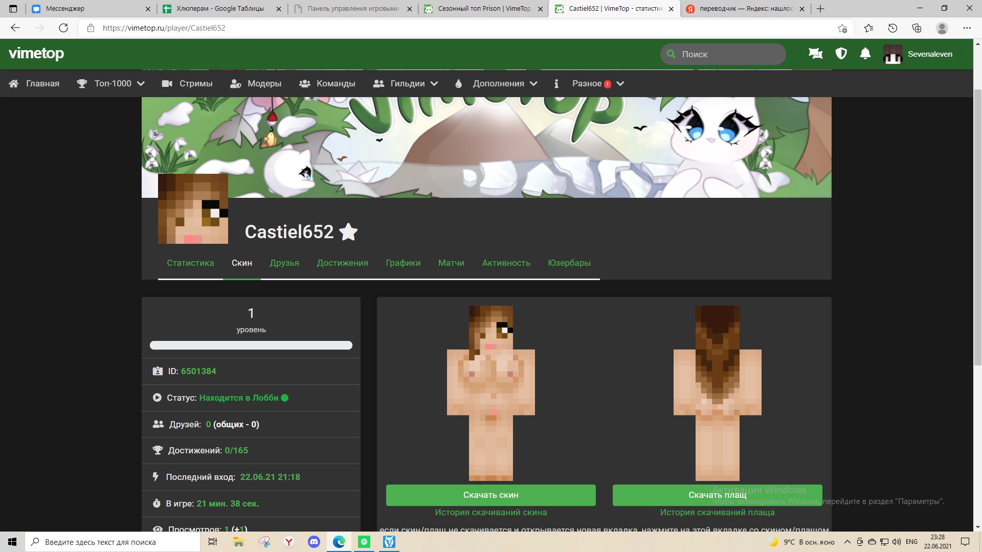The image size is (982, 552).
Task: Focus the Поиск search field
Action: point(723,54)
